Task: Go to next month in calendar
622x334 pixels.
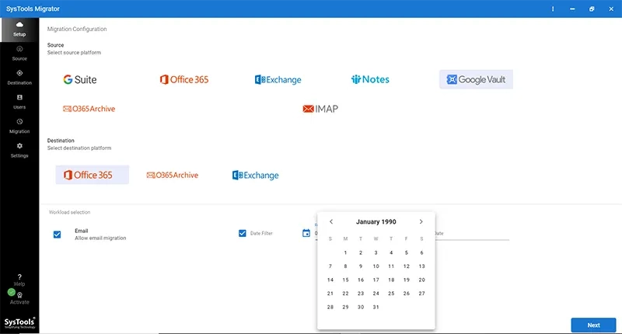Action: [x=421, y=222]
